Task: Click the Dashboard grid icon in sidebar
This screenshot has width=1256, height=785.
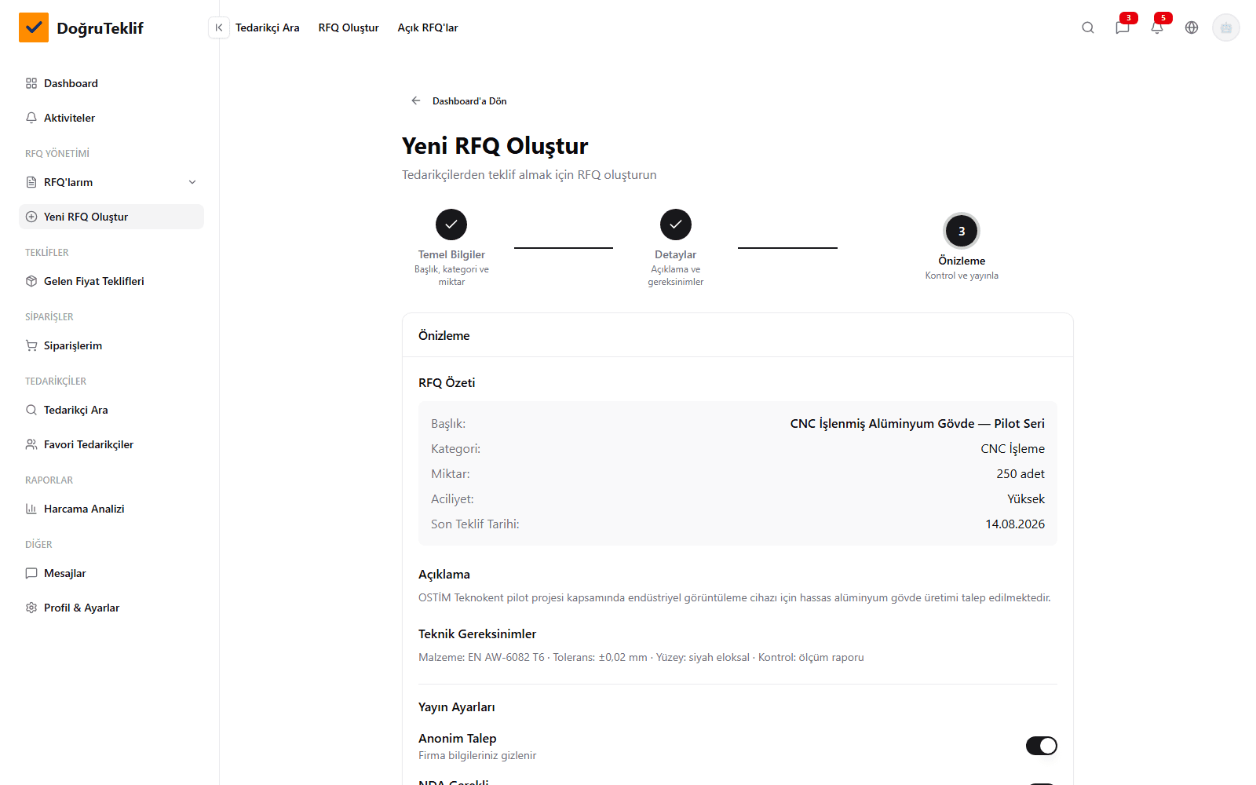Action: [31, 83]
